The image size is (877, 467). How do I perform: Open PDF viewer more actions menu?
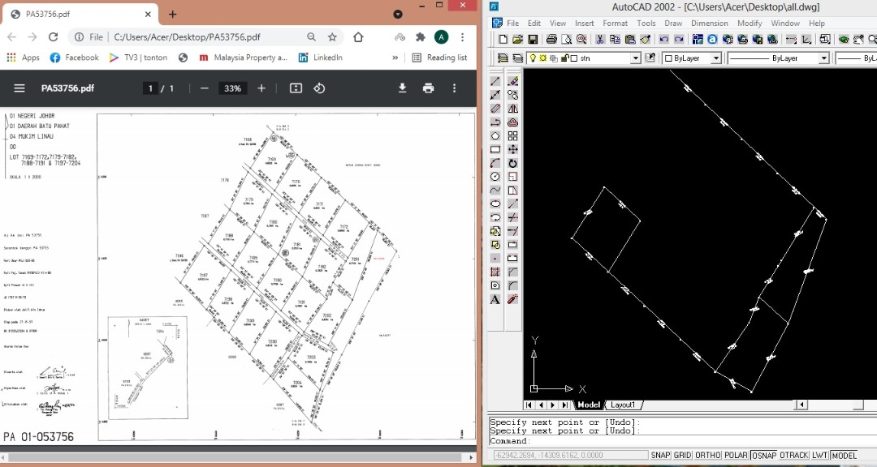pos(454,88)
